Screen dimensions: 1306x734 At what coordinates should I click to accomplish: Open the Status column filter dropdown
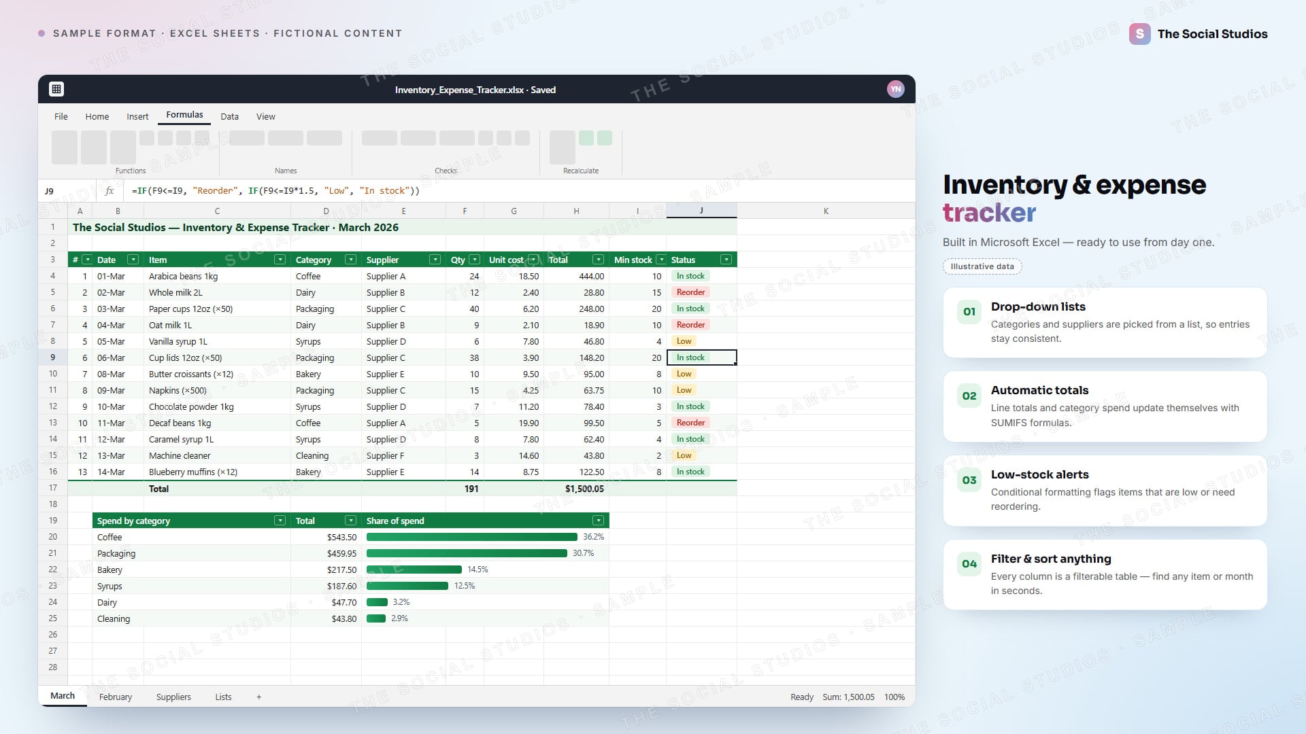pyautogui.click(x=726, y=260)
